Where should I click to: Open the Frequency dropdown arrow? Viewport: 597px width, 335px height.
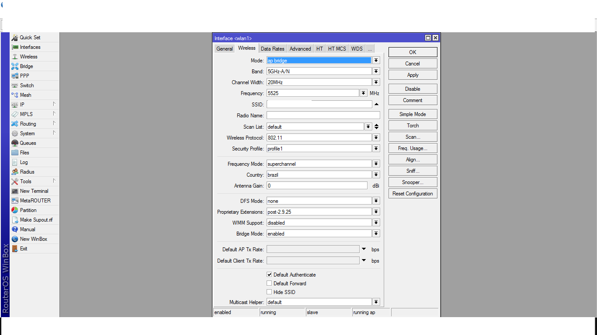pos(364,93)
